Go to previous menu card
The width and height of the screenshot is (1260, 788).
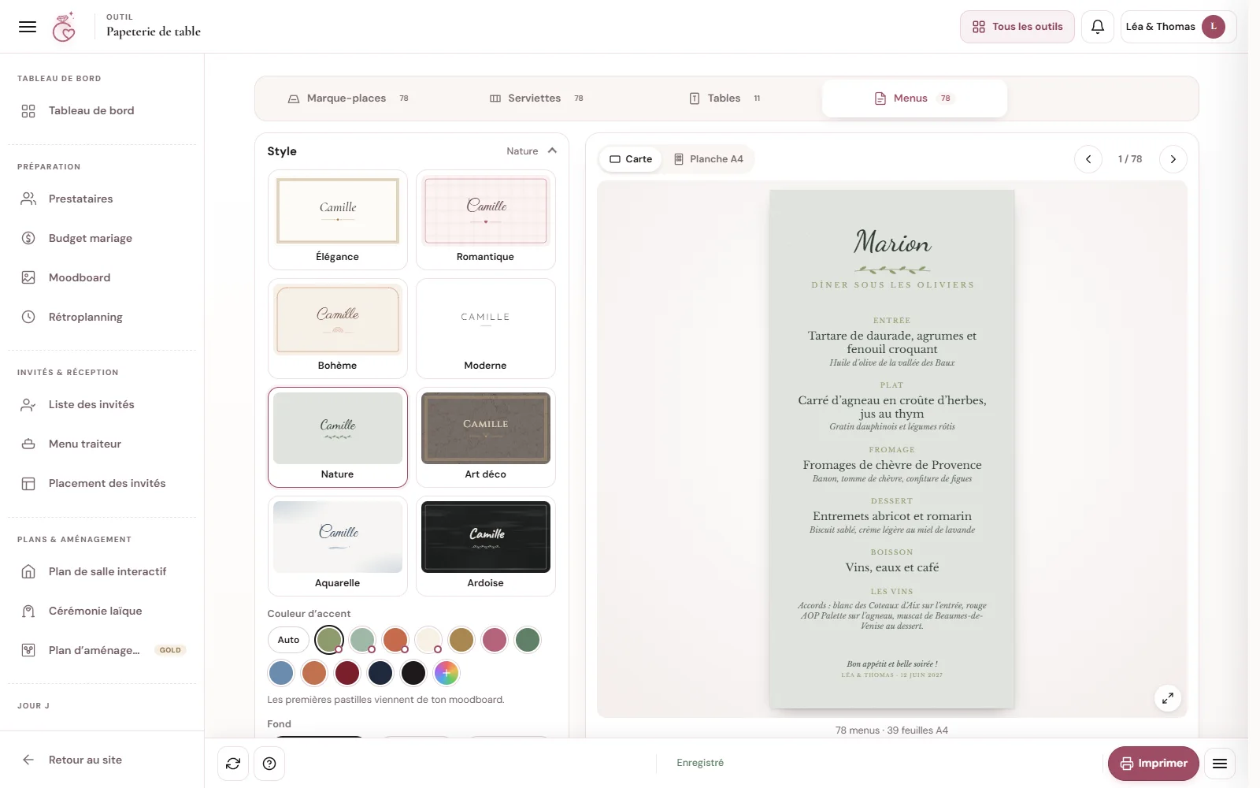pos(1088,159)
